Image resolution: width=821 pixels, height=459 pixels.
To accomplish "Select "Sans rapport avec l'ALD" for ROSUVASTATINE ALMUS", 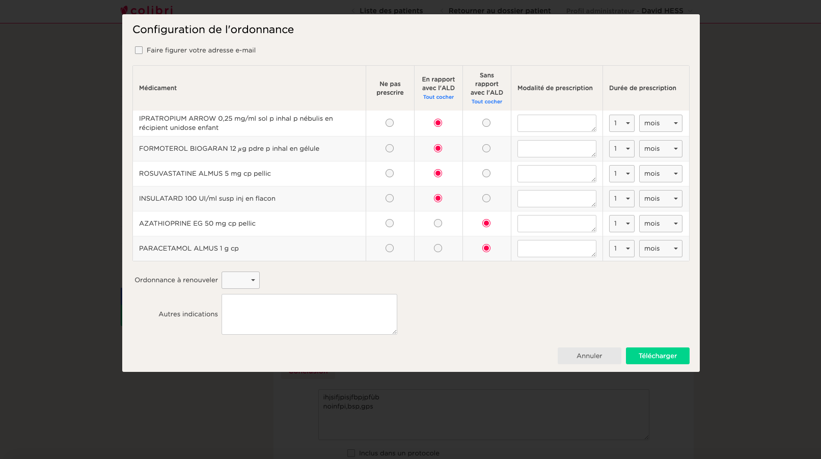I will [486, 173].
